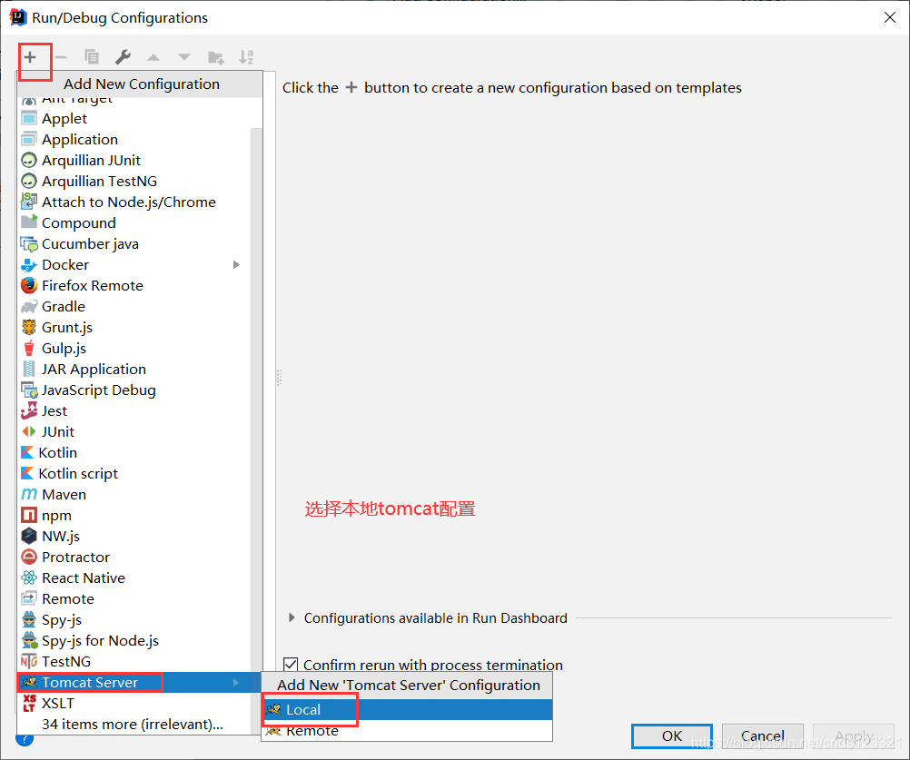
Task: Click the blue help question mark button
Action: 25,739
